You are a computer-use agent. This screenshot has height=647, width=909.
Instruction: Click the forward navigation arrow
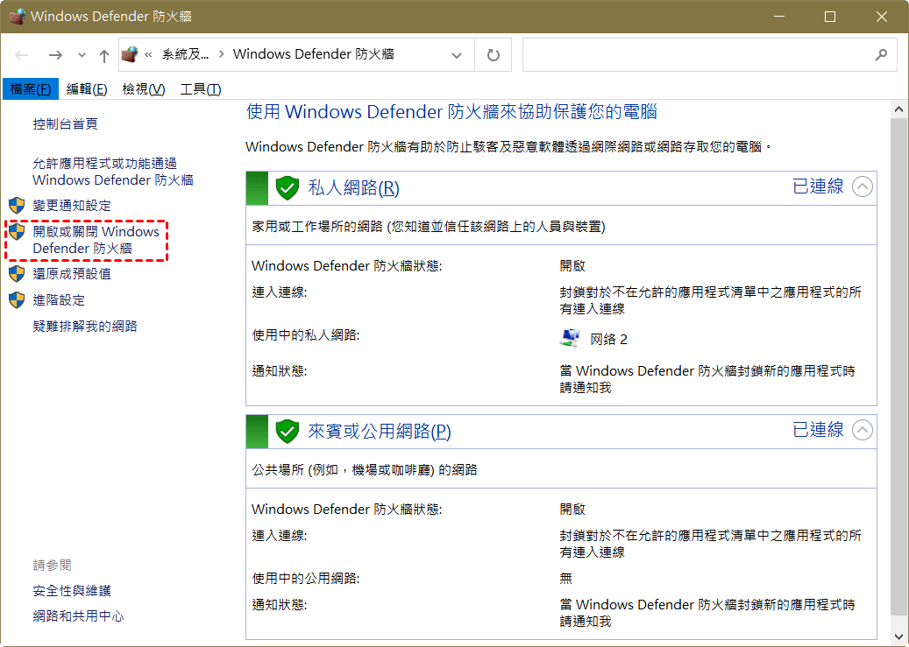pos(55,54)
